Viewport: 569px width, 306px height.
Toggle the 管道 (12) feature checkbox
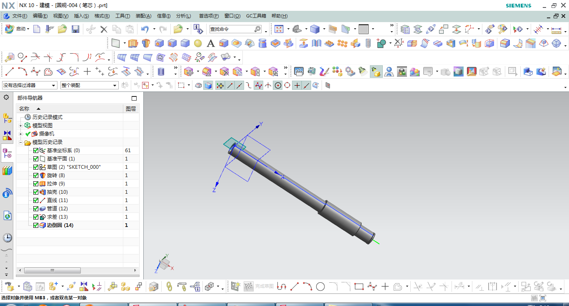(36, 209)
